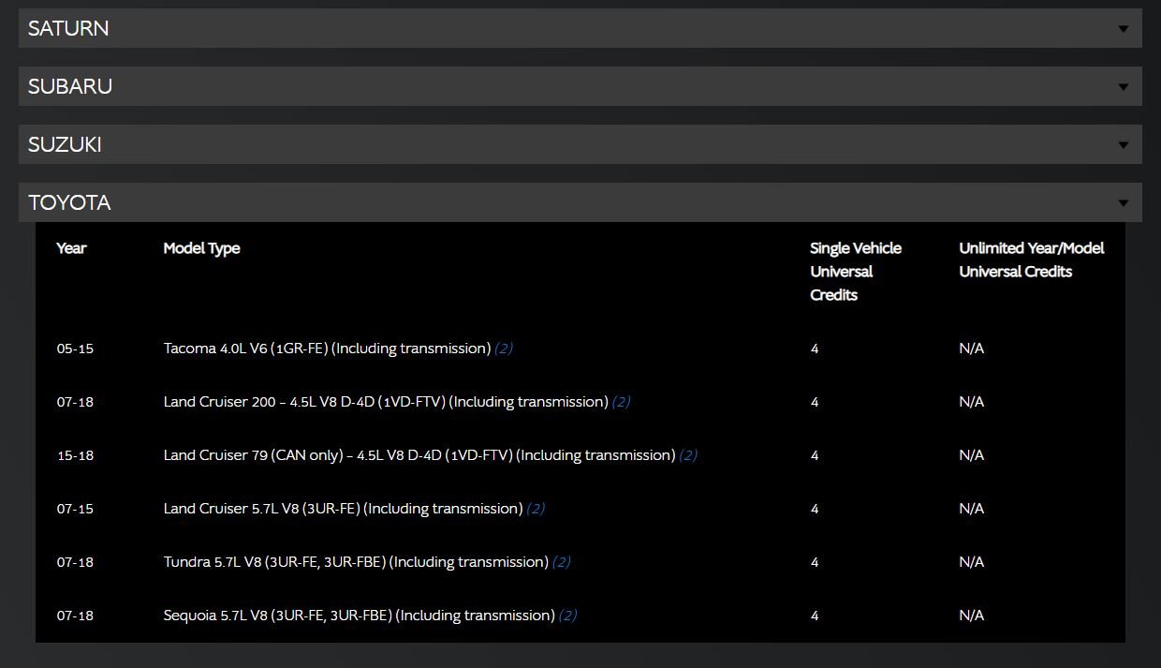
Task: Select year 15-18 in Land Cruiser 79 row
Action: coord(75,455)
